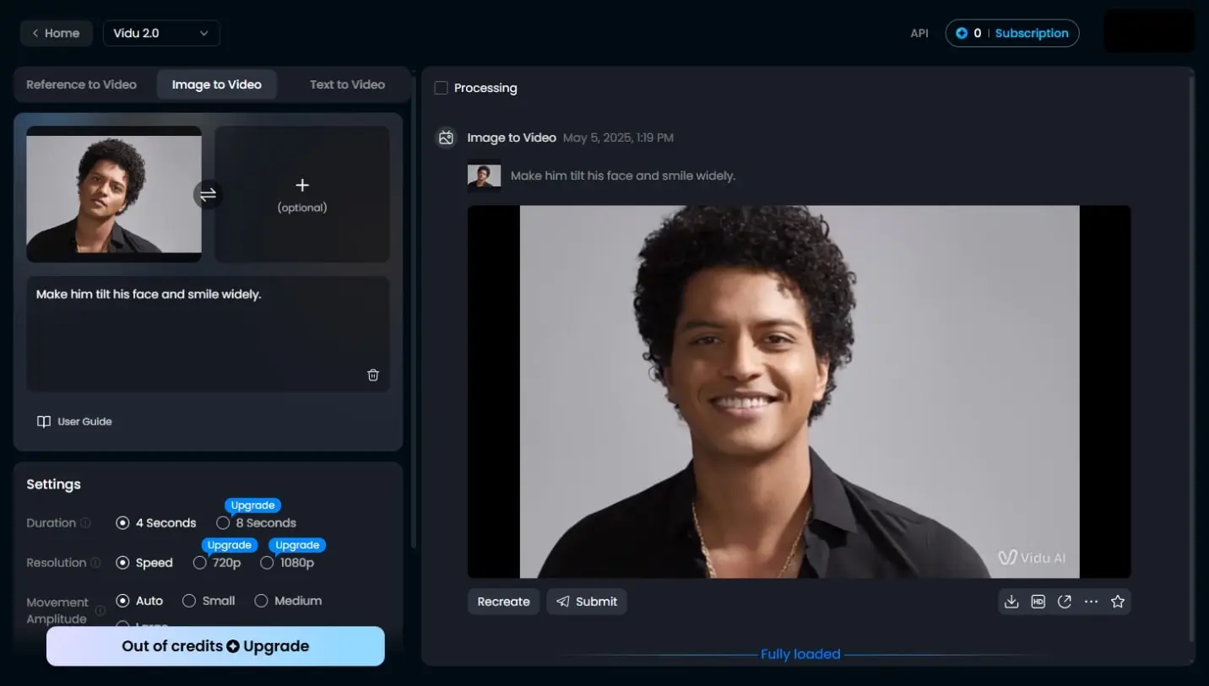The image size is (1209, 686).
Task: Click the generated video preview
Action: (799, 392)
